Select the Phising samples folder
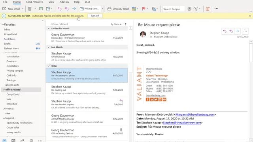The height and width of the screenshot is (142, 253). coord(15,71)
